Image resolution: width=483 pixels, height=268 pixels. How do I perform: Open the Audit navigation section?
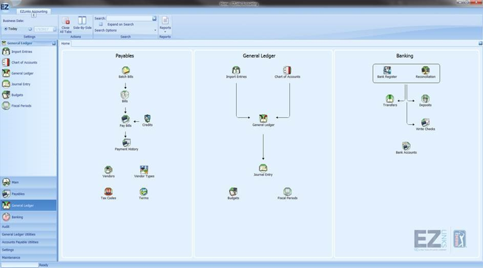click(28, 226)
